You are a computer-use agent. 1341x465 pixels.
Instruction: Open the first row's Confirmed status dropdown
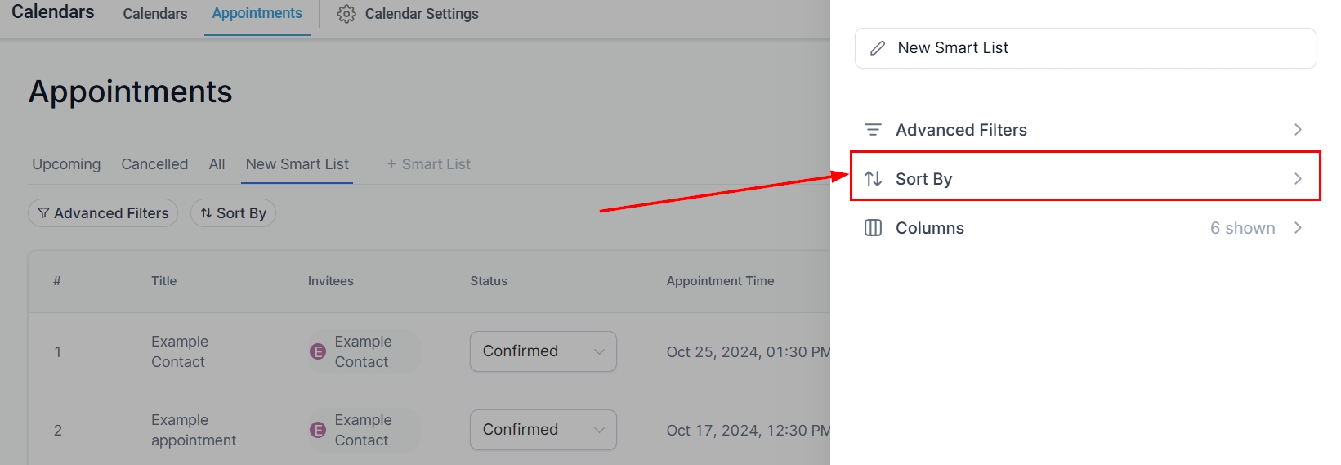tap(543, 351)
